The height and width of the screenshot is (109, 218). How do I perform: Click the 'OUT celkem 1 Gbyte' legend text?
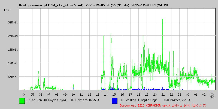click(136, 100)
